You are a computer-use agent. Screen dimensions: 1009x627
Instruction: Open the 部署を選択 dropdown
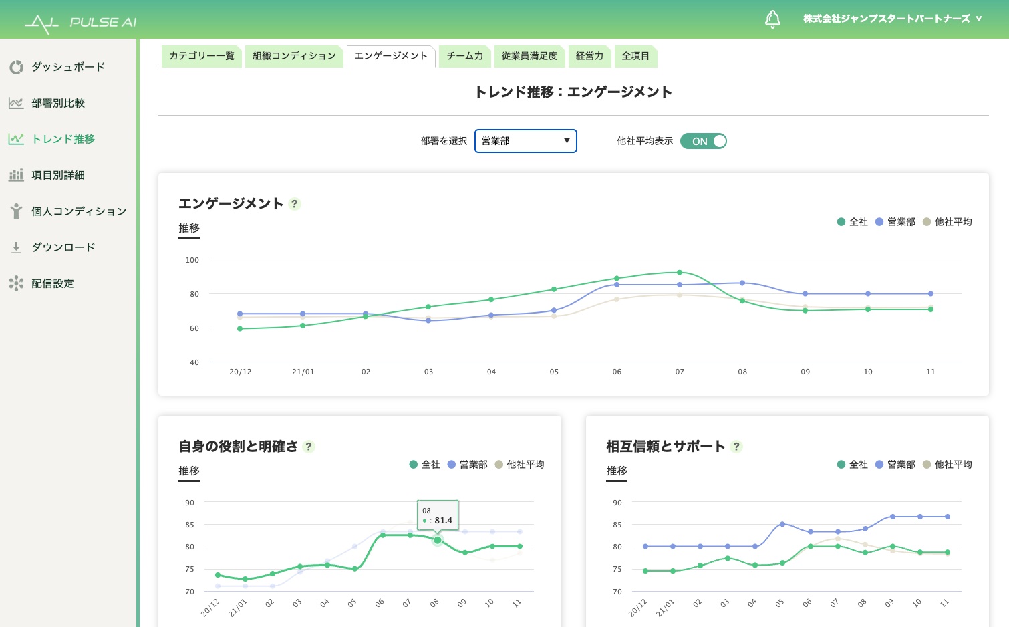[525, 141]
